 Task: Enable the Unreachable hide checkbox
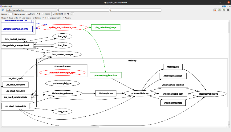pyautogui.click(x=48, y=18)
